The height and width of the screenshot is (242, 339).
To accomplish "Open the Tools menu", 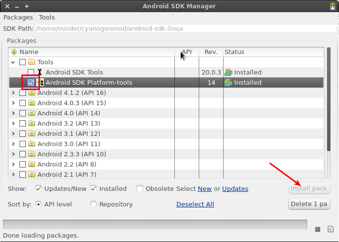I will 47,18.
